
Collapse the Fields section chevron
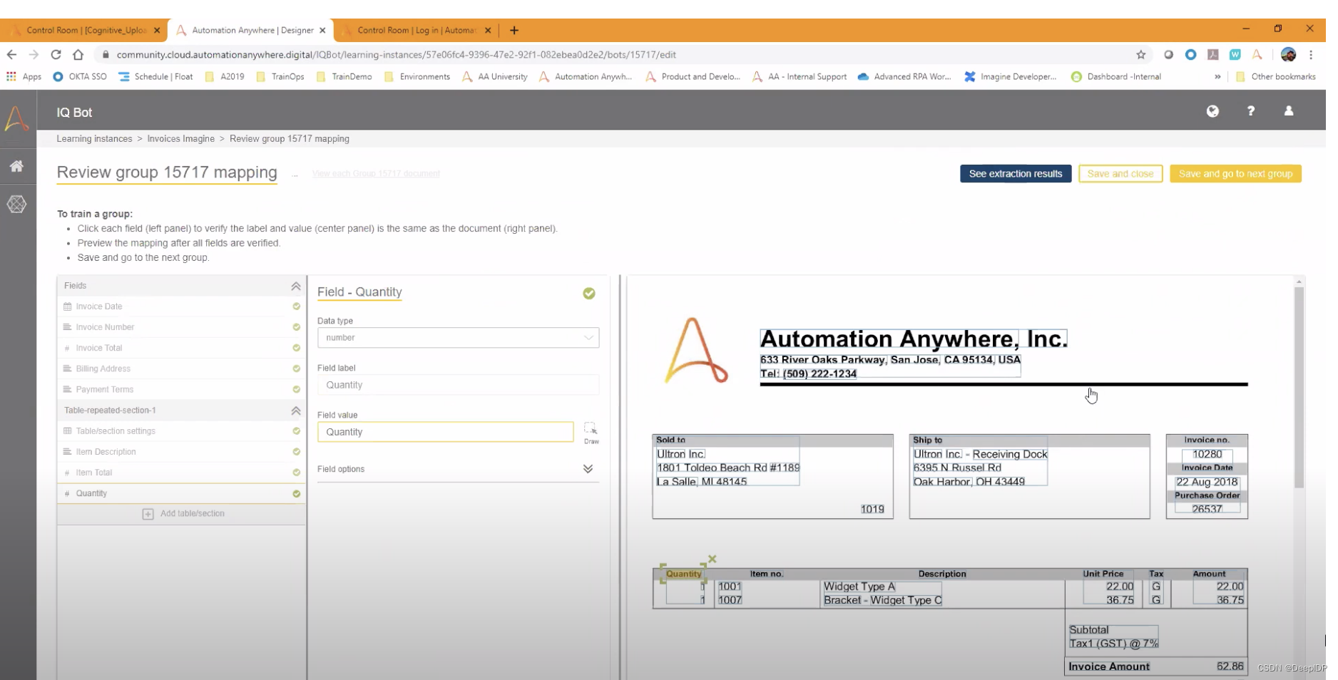click(295, 286)
